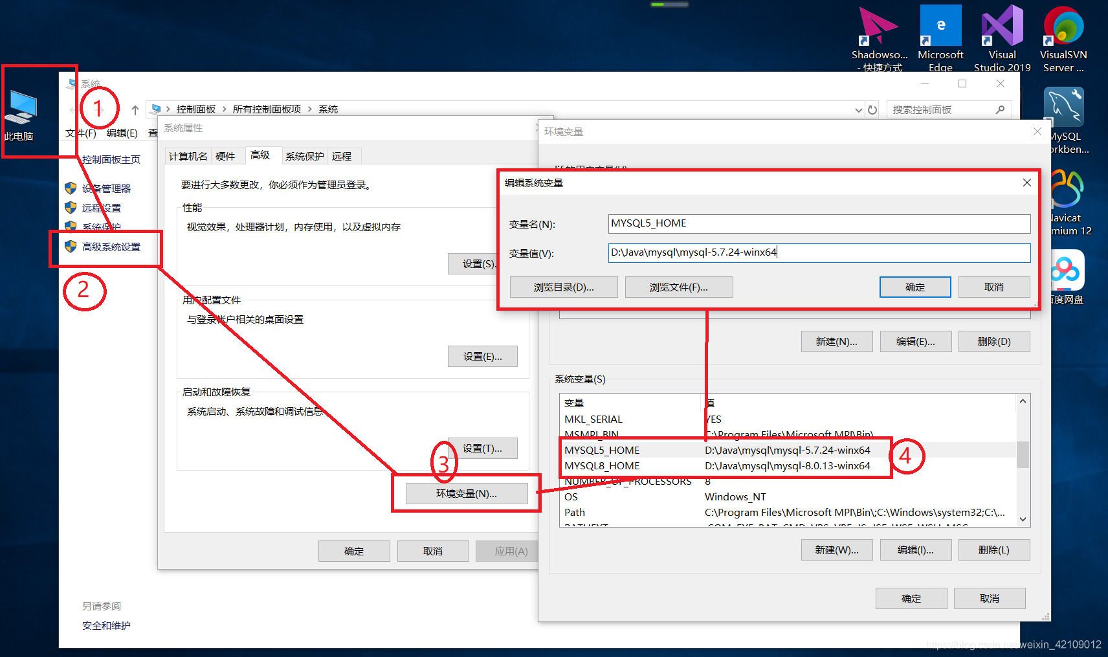Click the shield icon next to 远程设置

click(x=71, y=208)
